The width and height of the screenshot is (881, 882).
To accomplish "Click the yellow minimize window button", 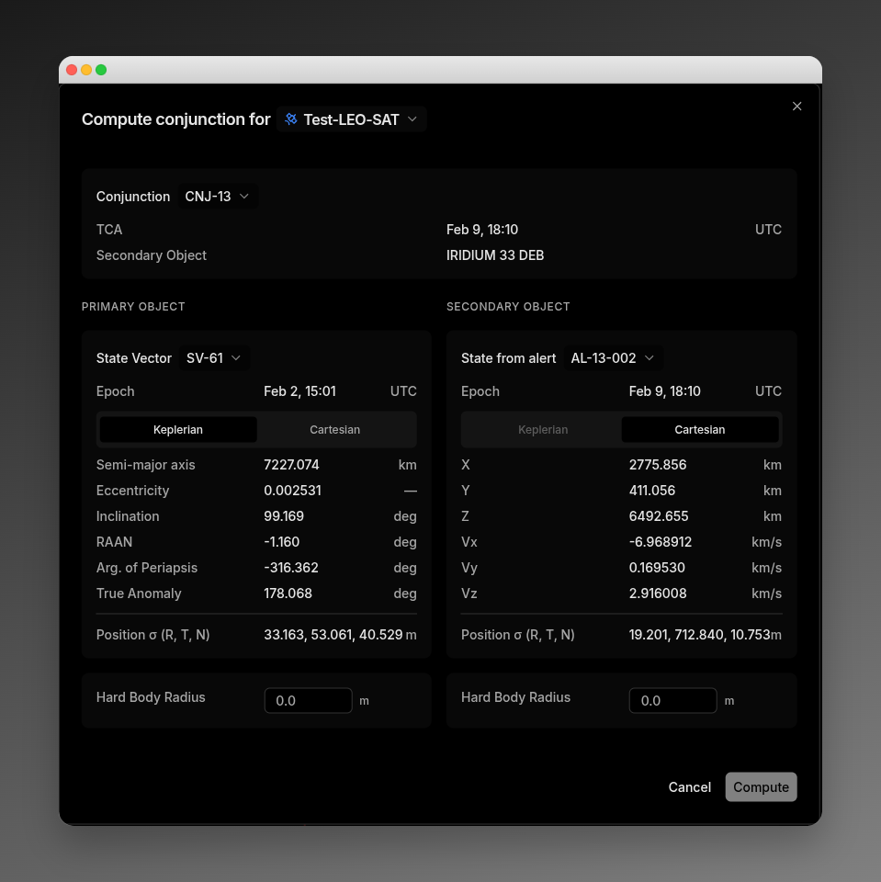I will 86,70.
